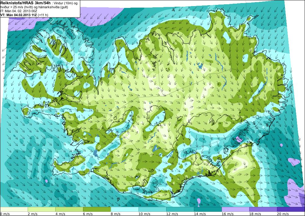Click the pale yellow 0–2 m/s legend swatch
The image size is (305, 216).
(x=14, y=209)
